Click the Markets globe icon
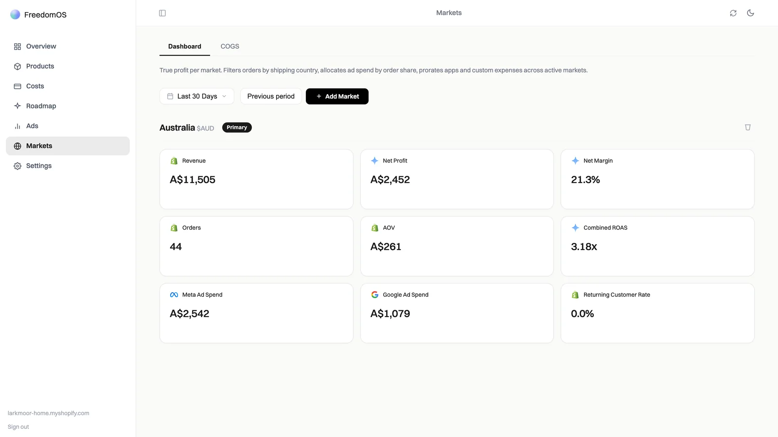The width and height of the screenshot is (778, 437). pos(18,146)
